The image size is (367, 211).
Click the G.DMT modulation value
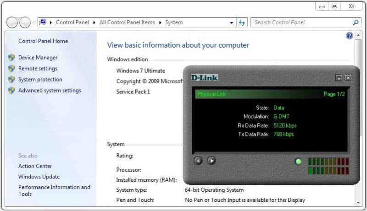point(281,116)
